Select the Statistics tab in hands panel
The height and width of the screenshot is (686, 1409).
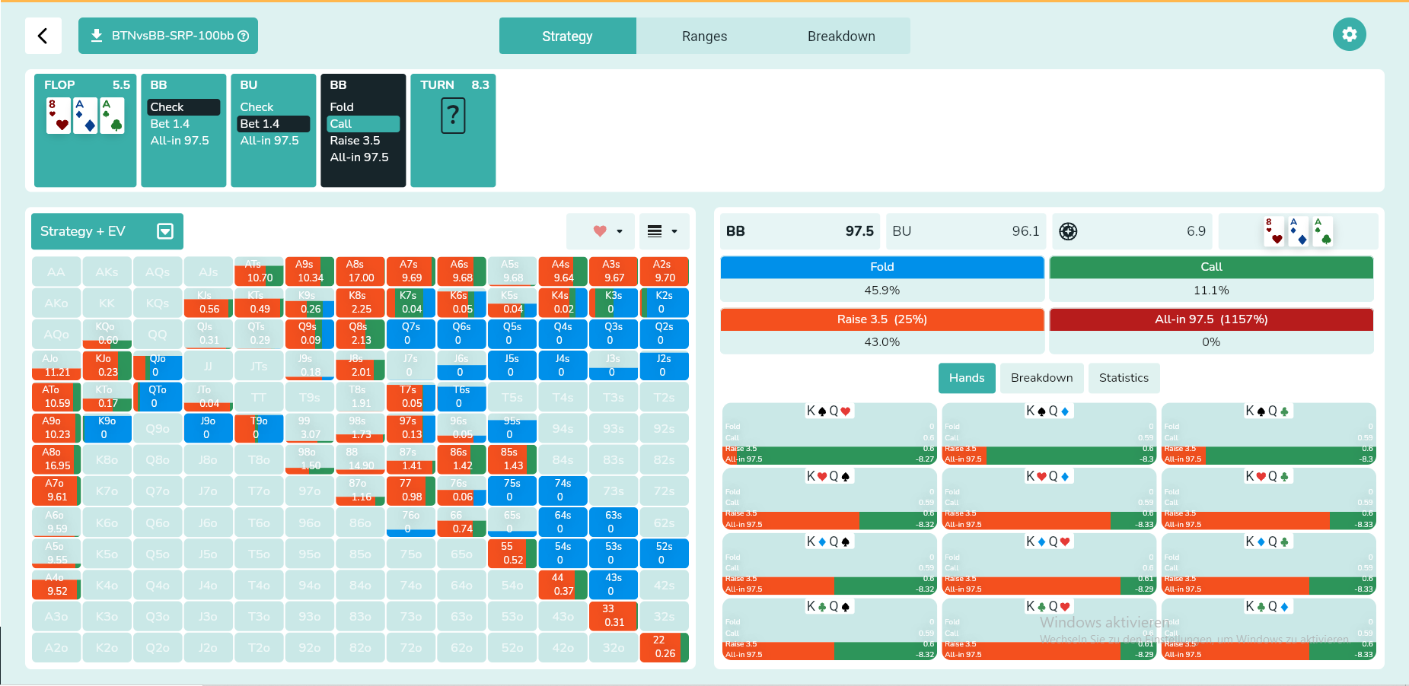click(1124, 378)
